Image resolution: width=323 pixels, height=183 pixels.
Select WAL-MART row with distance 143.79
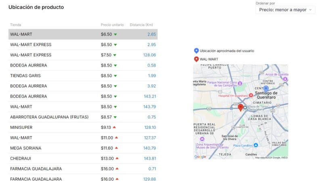tap(83, 107)
